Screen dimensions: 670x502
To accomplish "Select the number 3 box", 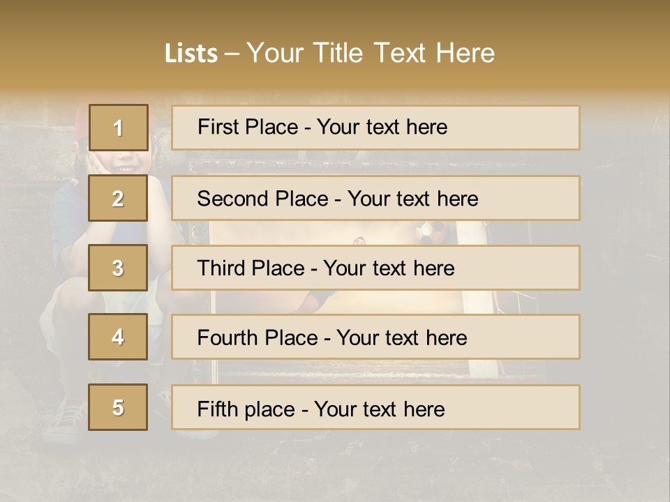I will 118,268.
